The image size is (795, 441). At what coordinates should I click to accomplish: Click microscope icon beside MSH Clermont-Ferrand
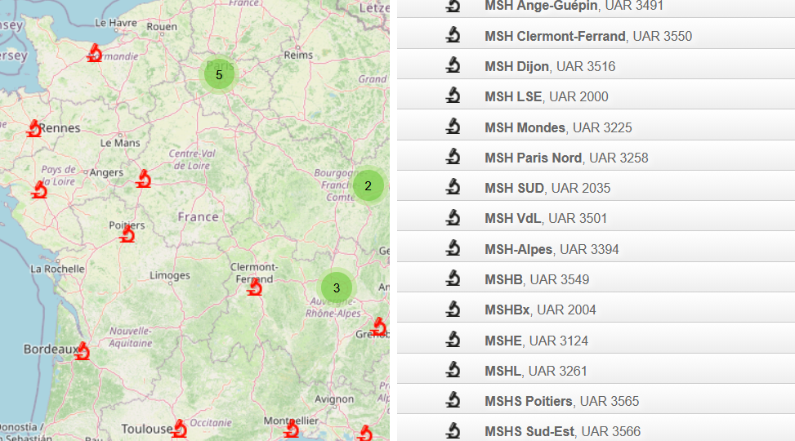click(453, 35)
